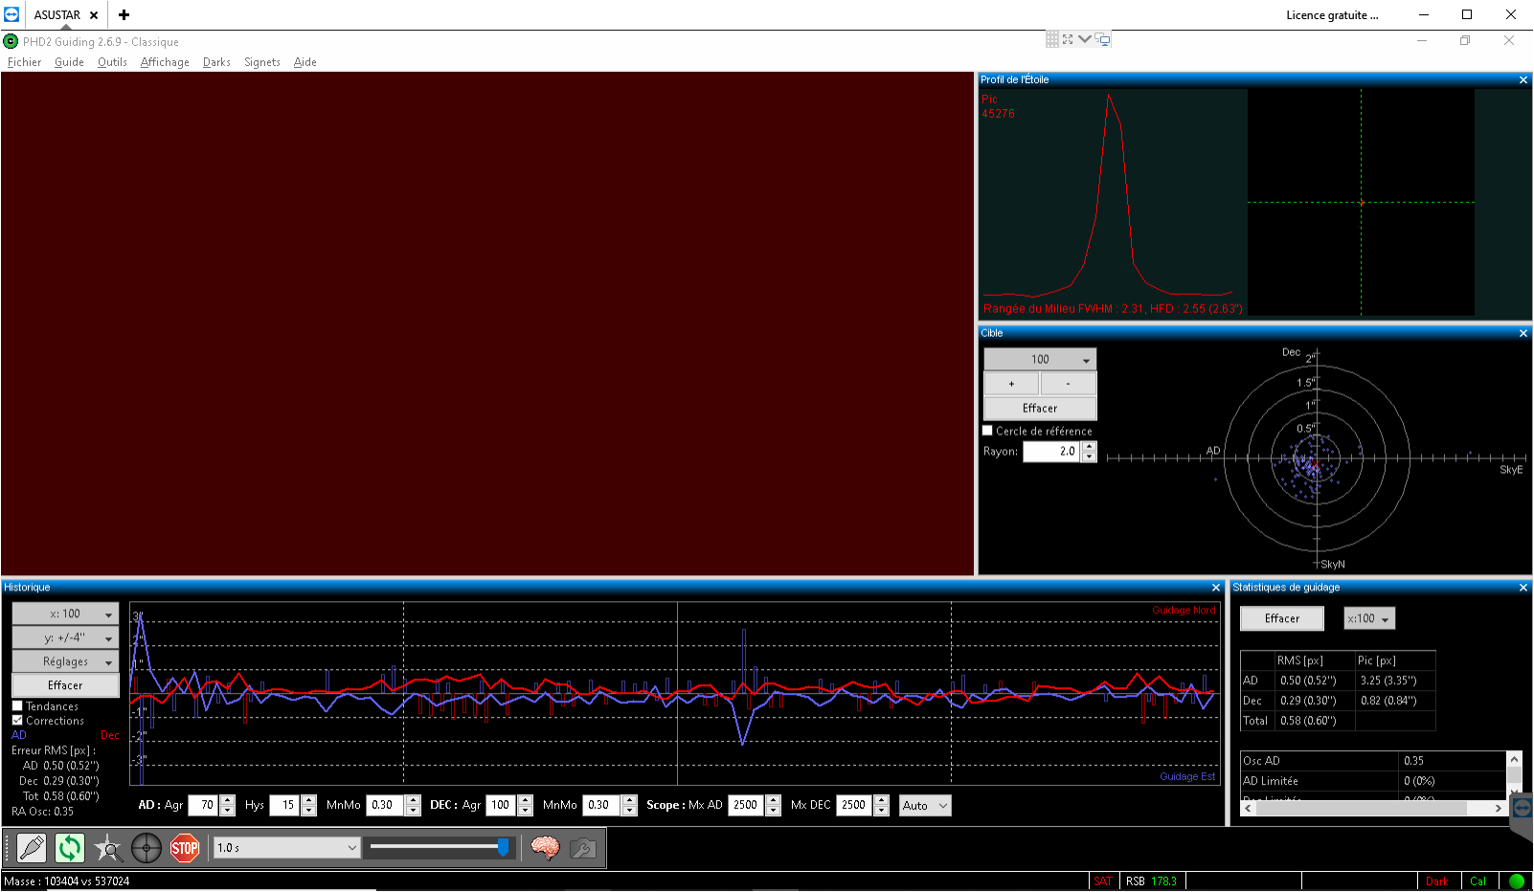This screenshot has width=1534, height=892.
Task: Click the - zoom button in Cible
Action: tap(1068, 384)
